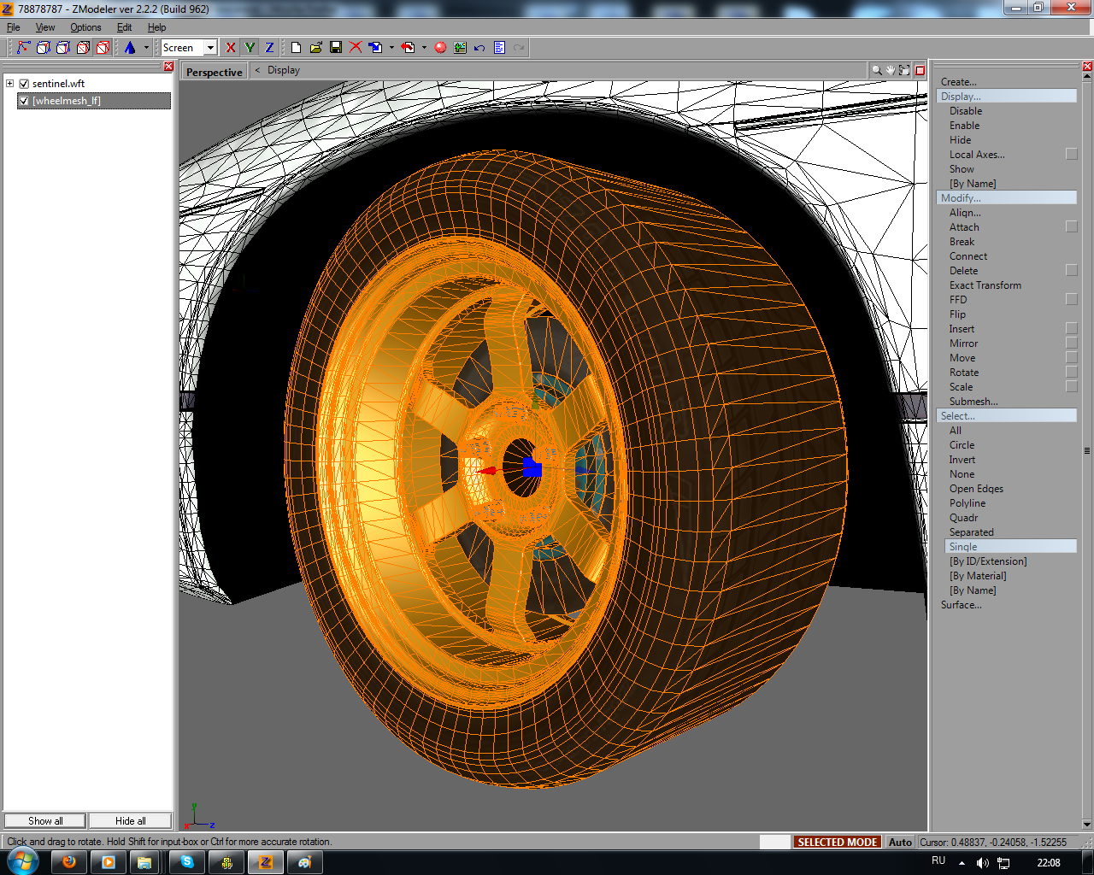Click the viewport pan hand icon

point(890,71)
